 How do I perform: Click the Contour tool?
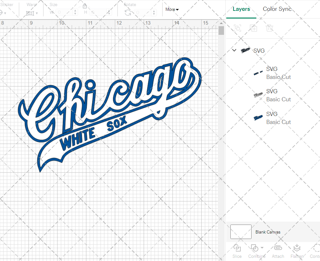[315, 251]
